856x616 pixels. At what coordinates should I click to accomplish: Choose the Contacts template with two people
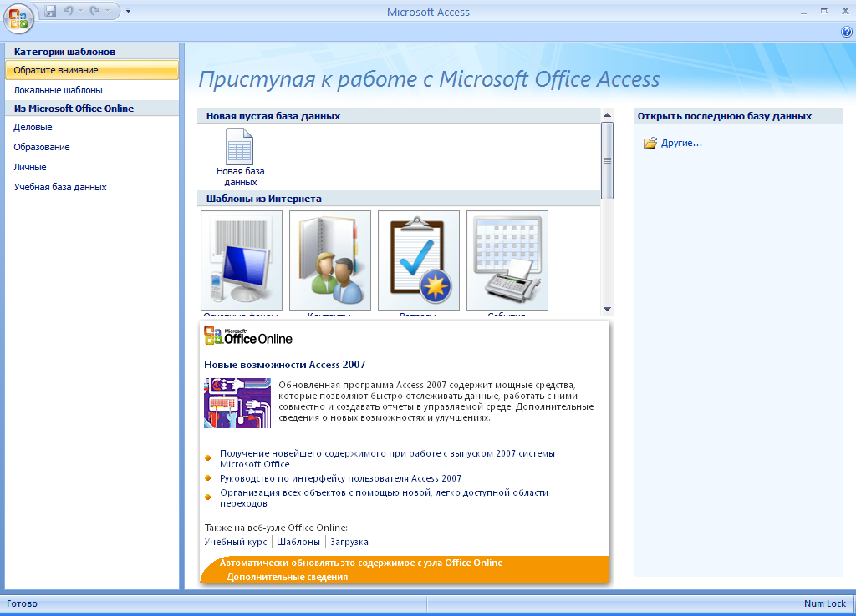pos(329,260)
